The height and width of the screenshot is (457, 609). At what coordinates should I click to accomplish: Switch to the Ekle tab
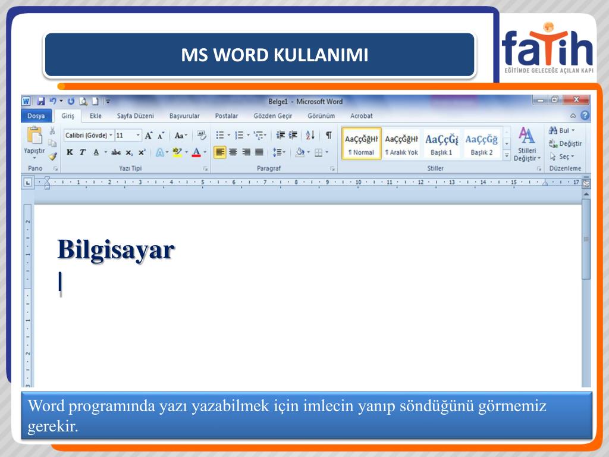point(96,116)
